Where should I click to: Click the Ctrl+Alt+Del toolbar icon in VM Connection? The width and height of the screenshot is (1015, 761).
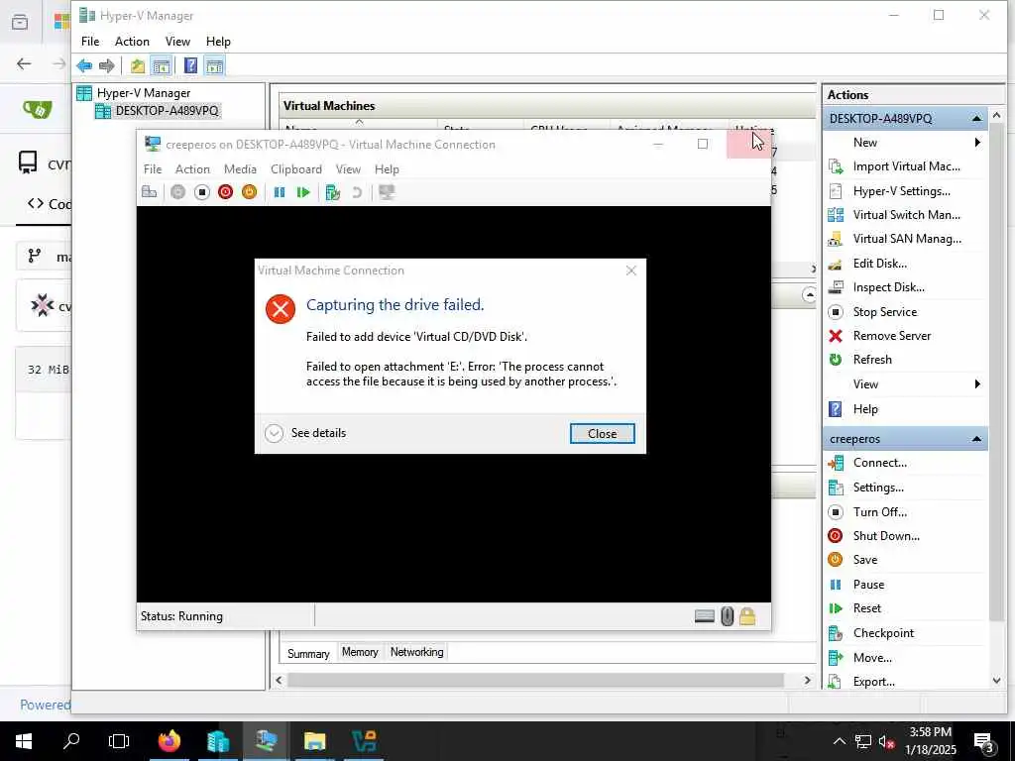pos(150,192)
